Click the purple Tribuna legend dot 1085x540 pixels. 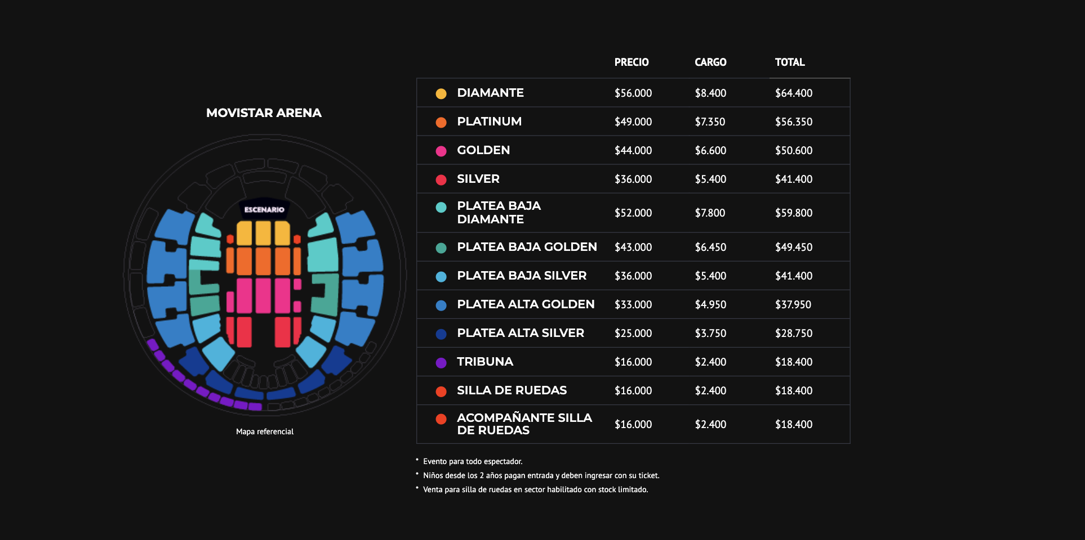coord(441,363)
